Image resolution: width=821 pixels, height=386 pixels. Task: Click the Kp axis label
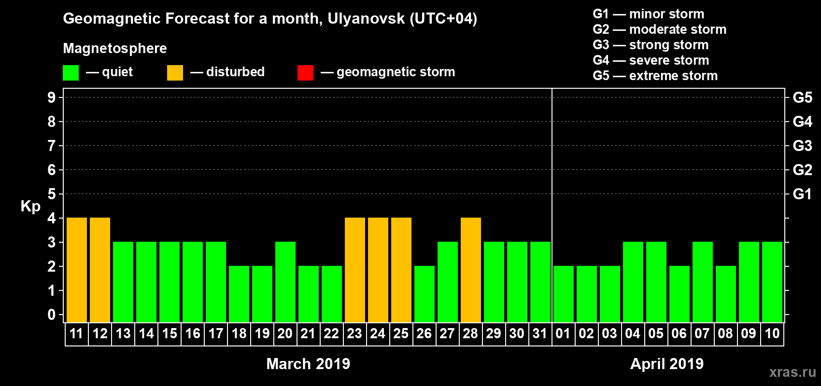30,207
